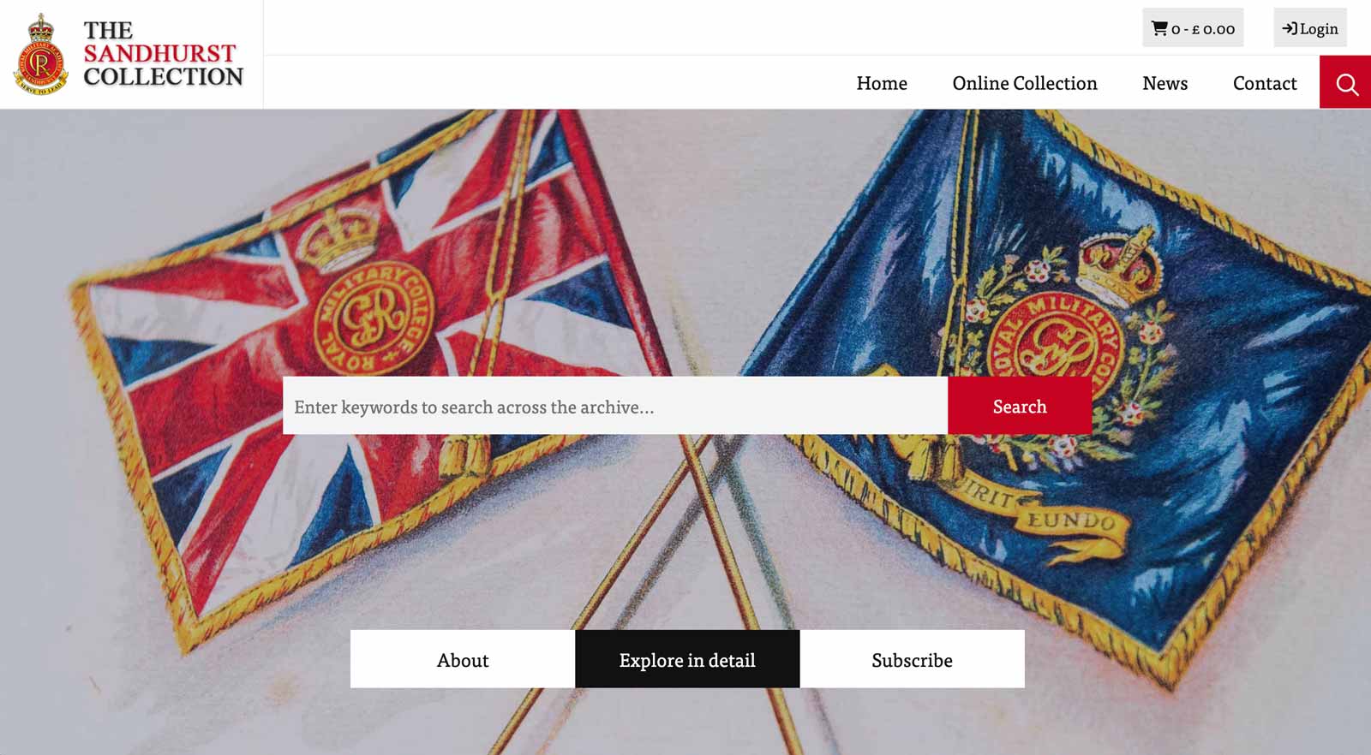Image resolution: width=1371 pixels, height=755 pixels.
Task: Click the Subscribe button
Action: 912,659
